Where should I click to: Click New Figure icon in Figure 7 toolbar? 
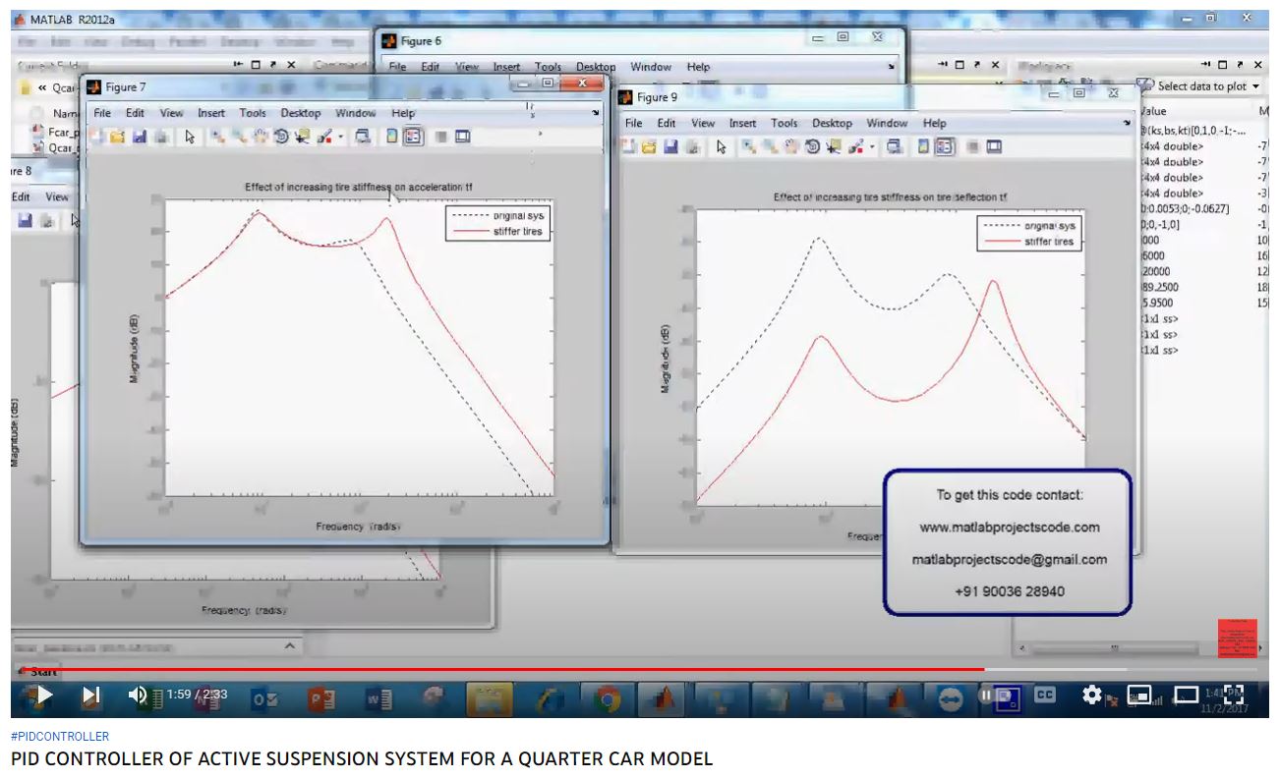coord(98,138)
